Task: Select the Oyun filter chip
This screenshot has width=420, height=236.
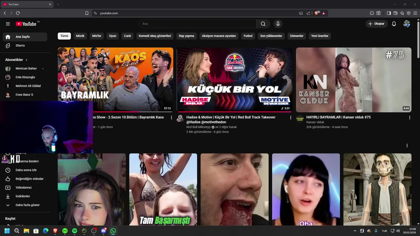Action: click(113, 36)
